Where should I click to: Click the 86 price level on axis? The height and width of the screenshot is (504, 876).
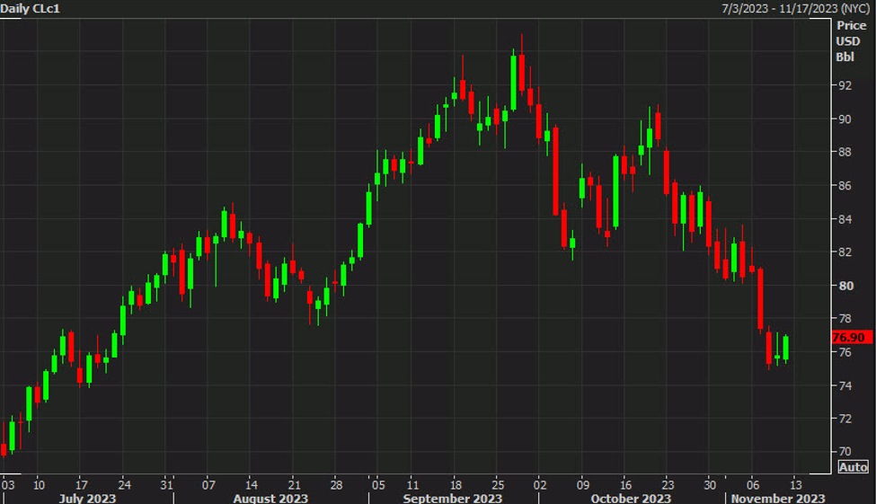coord(845,186)
